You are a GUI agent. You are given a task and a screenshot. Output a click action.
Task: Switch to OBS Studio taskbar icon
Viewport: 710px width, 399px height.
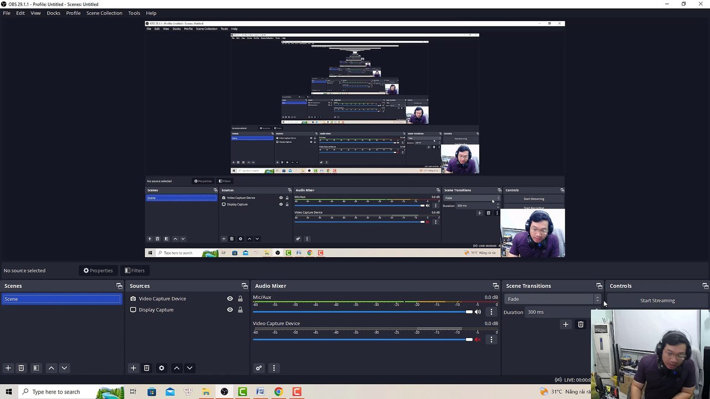pyautogui.click(x=224, y=392)
